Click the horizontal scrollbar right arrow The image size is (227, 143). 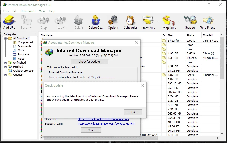tap(217, 138)
